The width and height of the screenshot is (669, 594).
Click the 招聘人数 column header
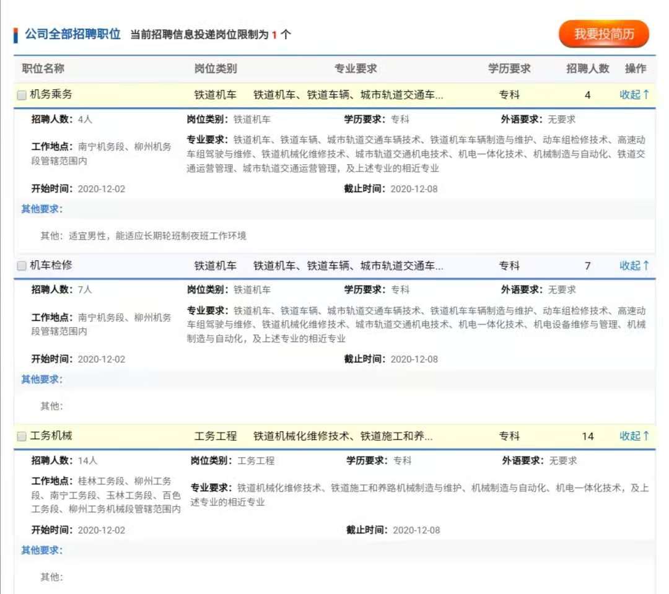coord(587,69)
